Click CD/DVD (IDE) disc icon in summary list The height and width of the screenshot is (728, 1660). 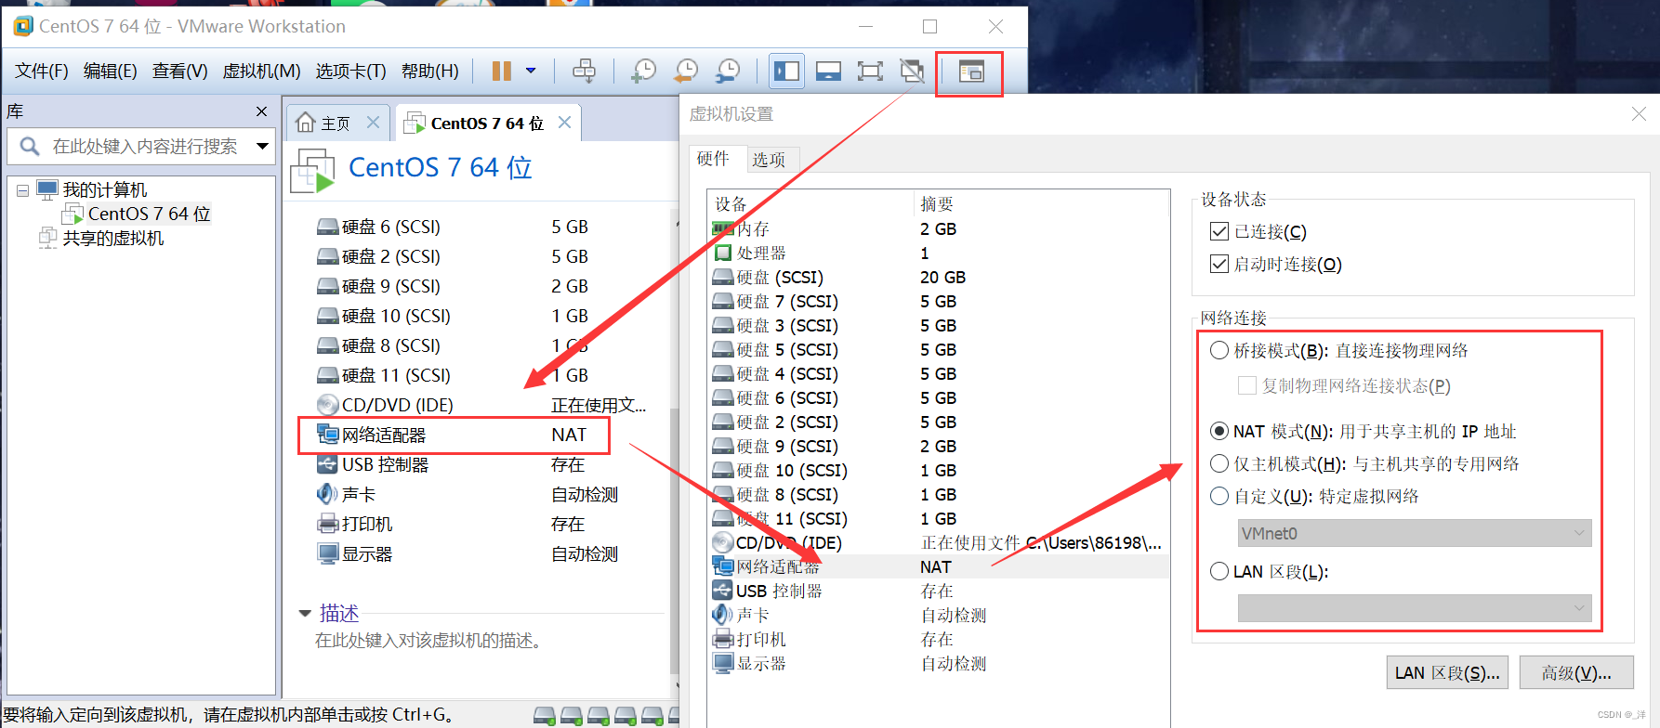pyautogui.click(x=327, y=405)
